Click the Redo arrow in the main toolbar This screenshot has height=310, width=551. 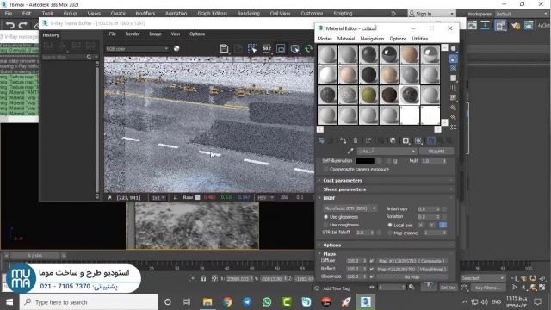[x=23, y=25]
